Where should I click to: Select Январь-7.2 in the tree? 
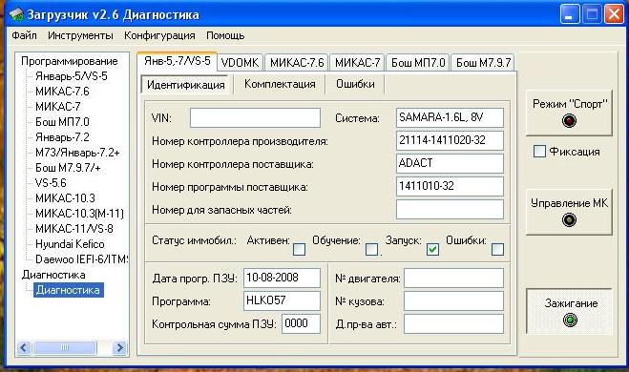(62, 137)
